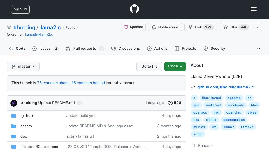Open the master branch selector dropdown

23,67
